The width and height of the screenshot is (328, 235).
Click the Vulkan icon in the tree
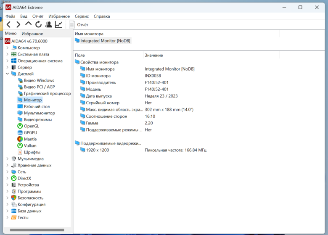click(20, 145)
